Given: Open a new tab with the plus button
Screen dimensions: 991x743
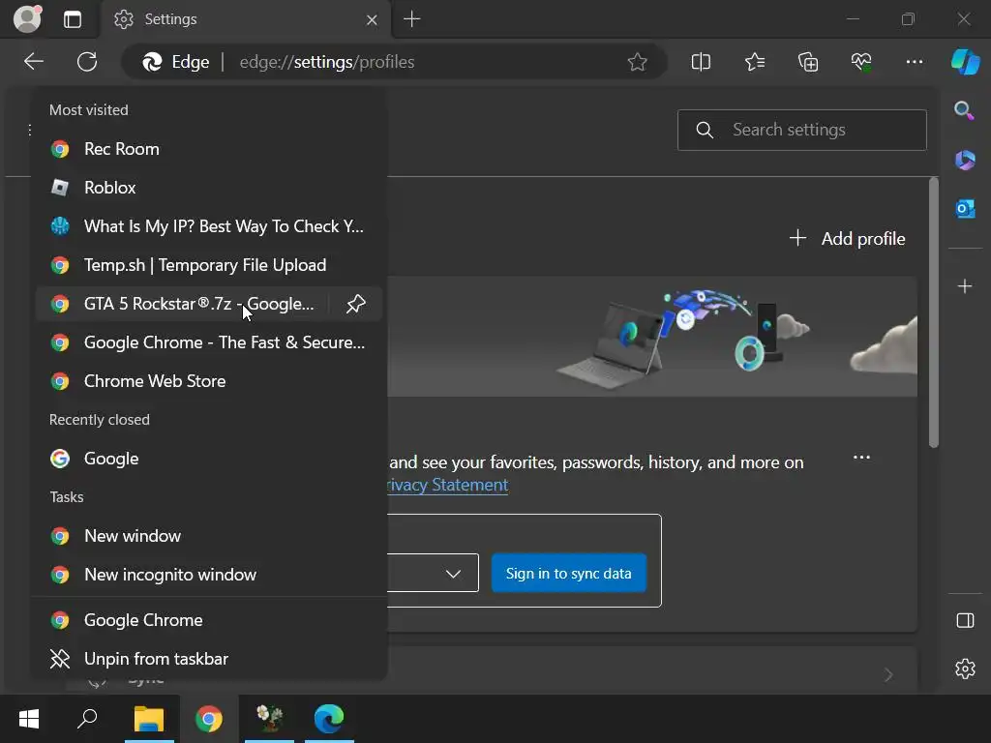Looking at the screenshot, I should (412, 19).
